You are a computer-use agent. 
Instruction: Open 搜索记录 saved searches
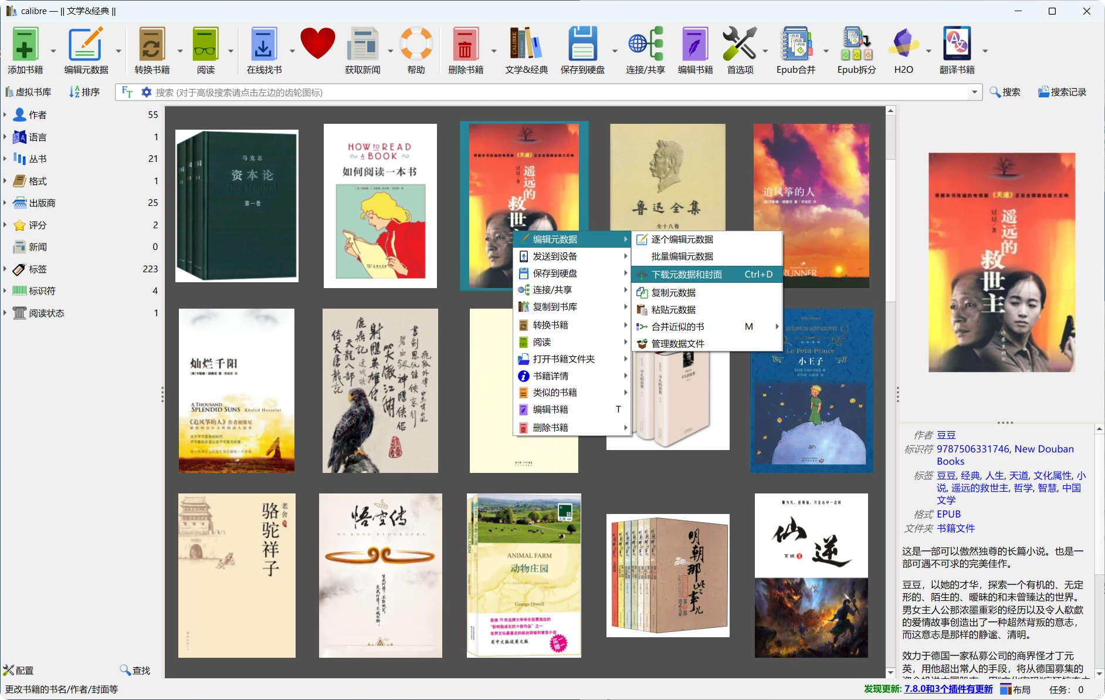(x=1062, y=92)
